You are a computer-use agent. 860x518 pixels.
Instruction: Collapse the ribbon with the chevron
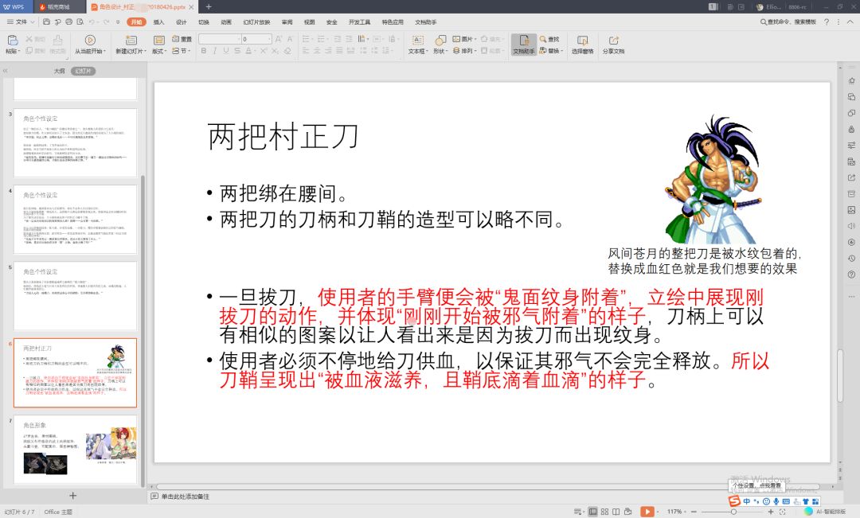(x=850, y=22)
